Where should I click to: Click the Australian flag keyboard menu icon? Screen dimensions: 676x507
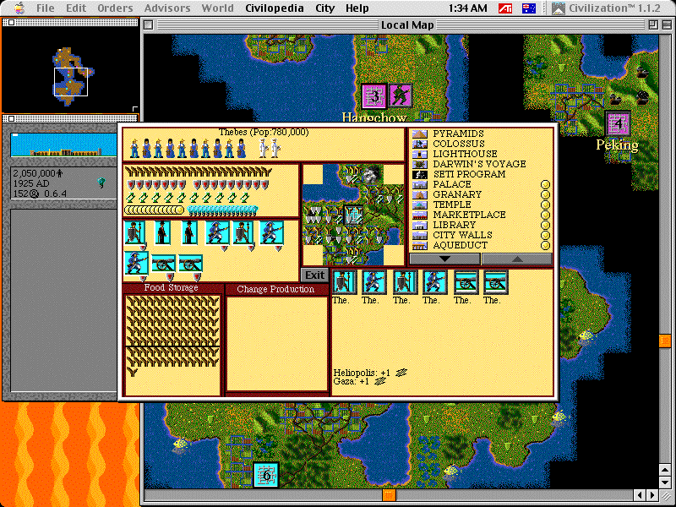(x=529, y=8)
